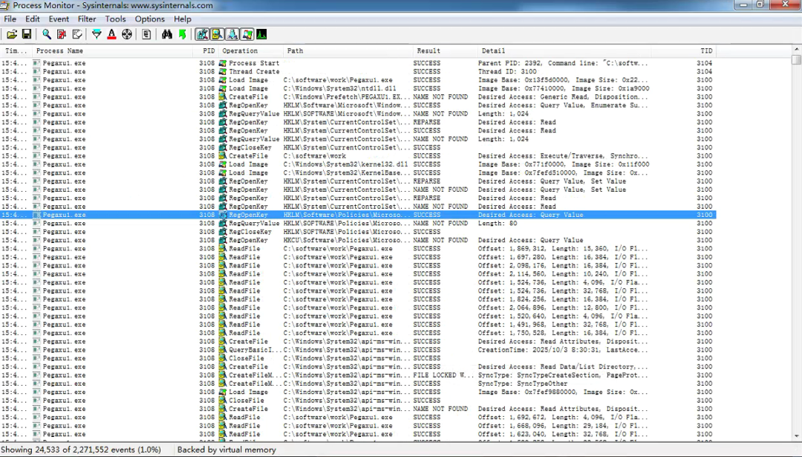The image size is (802, 457).
Task: Toggle Show Network Activity
Action: pos(232,34)
